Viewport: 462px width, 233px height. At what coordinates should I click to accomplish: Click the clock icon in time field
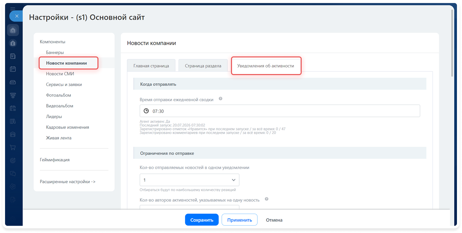(x=146, y=111)
